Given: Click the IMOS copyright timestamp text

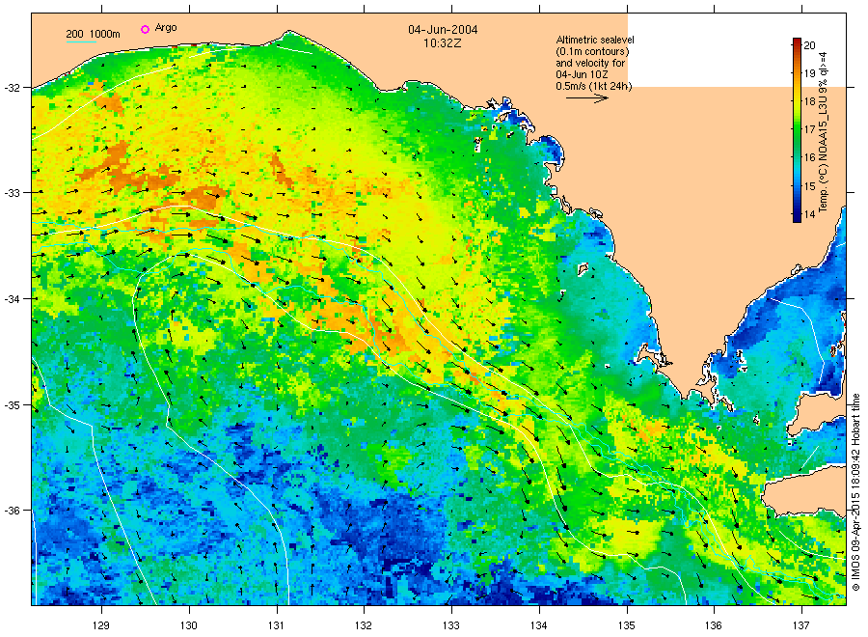Looking at the screenshot, I should (x=855, y=492).
